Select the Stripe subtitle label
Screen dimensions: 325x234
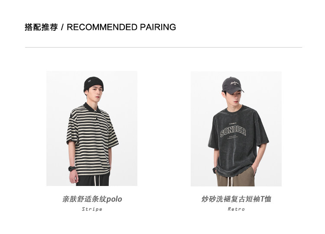point(92,209)
